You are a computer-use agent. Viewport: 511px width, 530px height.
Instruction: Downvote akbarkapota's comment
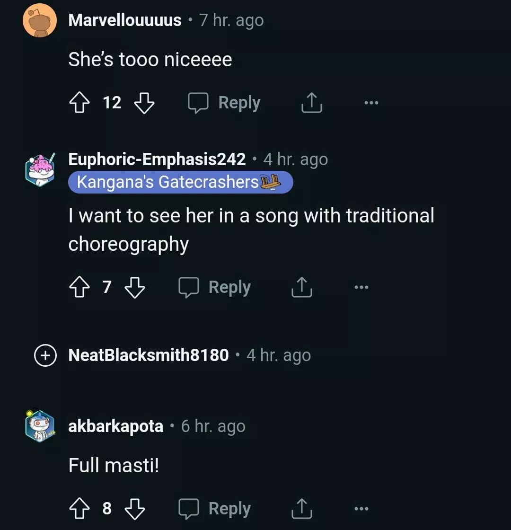(135, 509)
